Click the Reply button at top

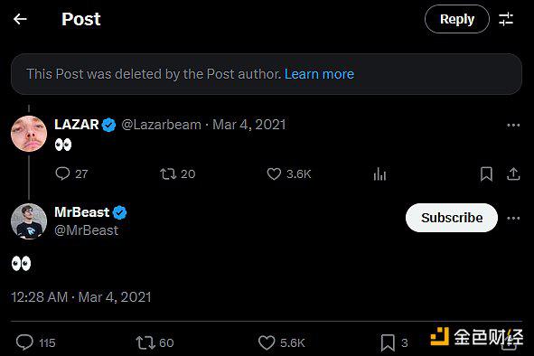pos(457,19)
